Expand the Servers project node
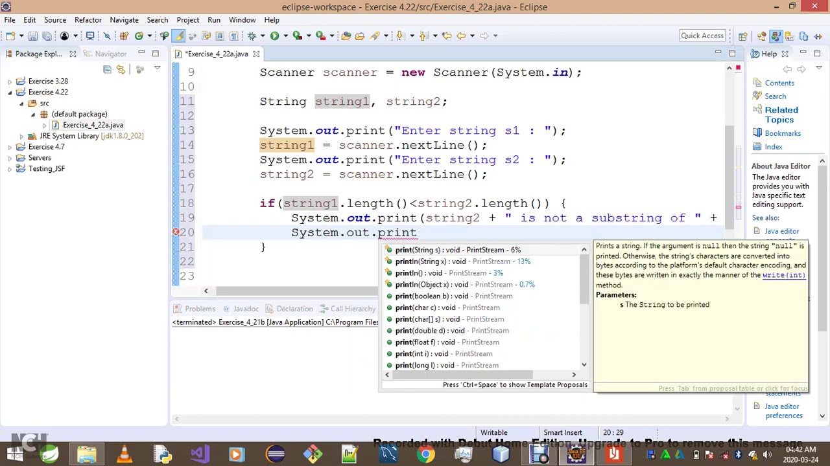This screenshot has width=830, height=466. (10, 158)
